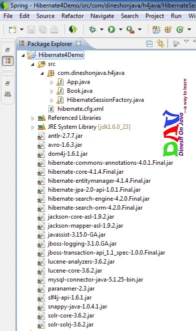Select mysql-connector-java-5.1.25-bin.jar
The image size is (196, 331).
tap(90, 280)
